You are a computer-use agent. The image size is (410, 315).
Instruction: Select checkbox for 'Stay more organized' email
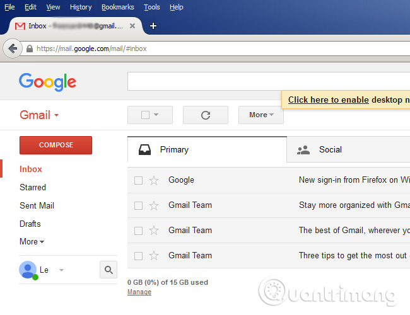click(x=138, y=205)
